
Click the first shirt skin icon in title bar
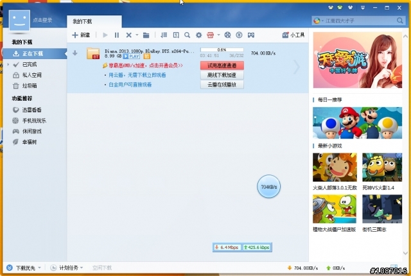[331, 8]
